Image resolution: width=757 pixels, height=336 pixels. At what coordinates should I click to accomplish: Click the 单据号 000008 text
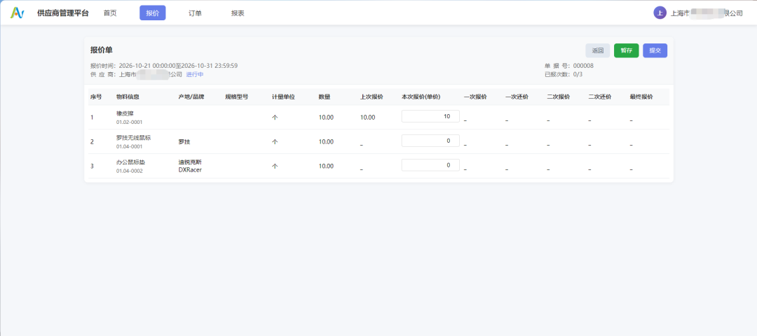(569, 66)
